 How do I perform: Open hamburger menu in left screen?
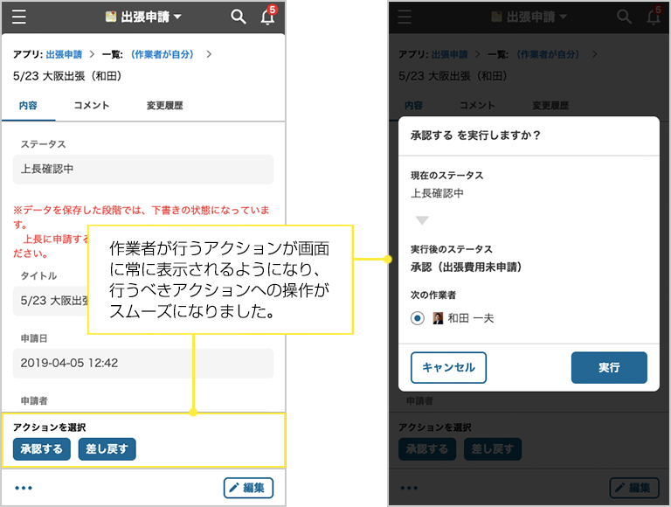coord(19,17)
